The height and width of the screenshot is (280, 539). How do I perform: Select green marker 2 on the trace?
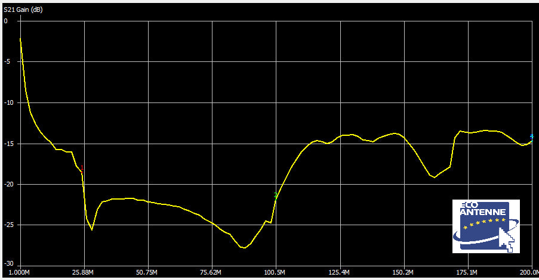tap(276, 195)
